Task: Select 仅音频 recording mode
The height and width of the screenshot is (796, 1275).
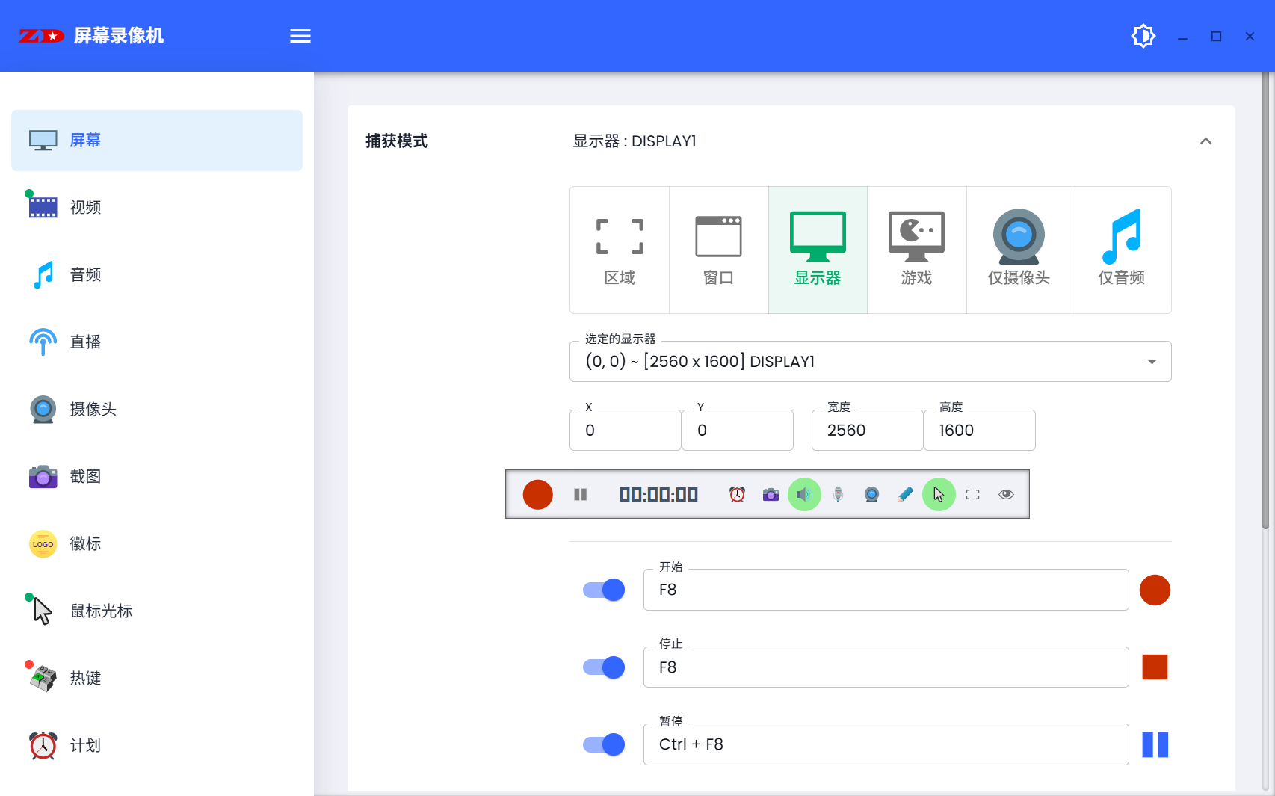Action: (1121, 250)
